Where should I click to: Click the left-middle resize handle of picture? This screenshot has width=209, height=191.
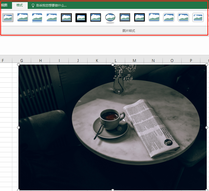[18, 127]
